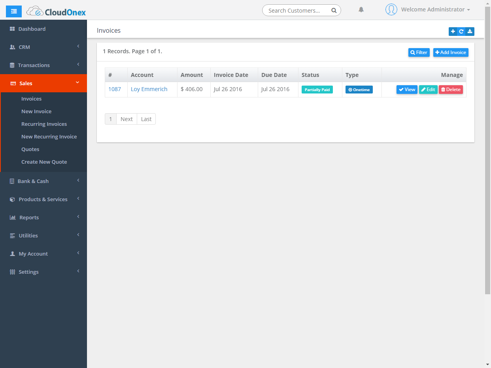View invoice 1087
491x368 pixels.
pos(407,90)
